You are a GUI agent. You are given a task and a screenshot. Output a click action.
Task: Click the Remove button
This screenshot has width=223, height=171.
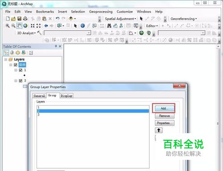point(165,116)
